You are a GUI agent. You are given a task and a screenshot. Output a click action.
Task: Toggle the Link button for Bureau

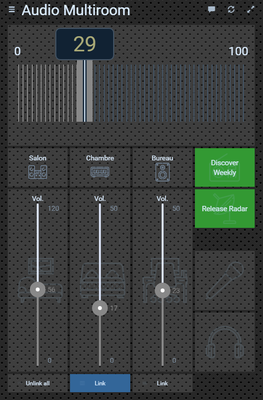click(x=162, y=383)
